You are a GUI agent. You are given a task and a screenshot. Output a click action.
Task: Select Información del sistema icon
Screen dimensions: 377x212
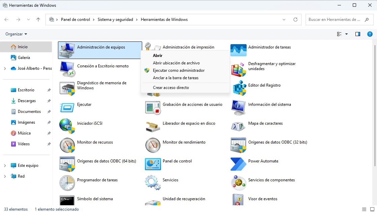click(238, 107)
